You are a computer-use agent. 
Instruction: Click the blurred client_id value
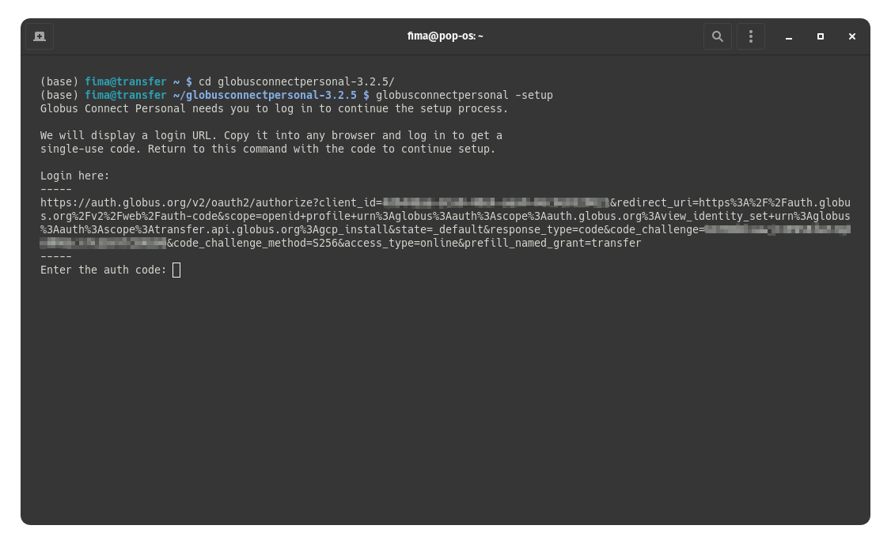[x=495, y=203]
